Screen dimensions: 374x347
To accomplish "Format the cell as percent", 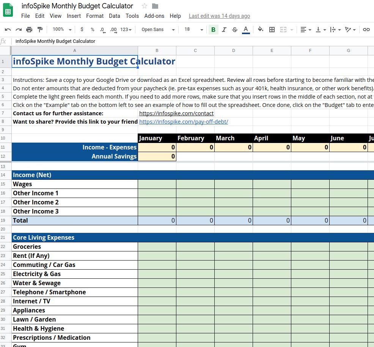I will 92,29.
